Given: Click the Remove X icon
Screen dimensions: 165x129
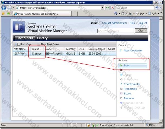Looking at the screenshot, I should pyautogui.click(x=121, y=98).
